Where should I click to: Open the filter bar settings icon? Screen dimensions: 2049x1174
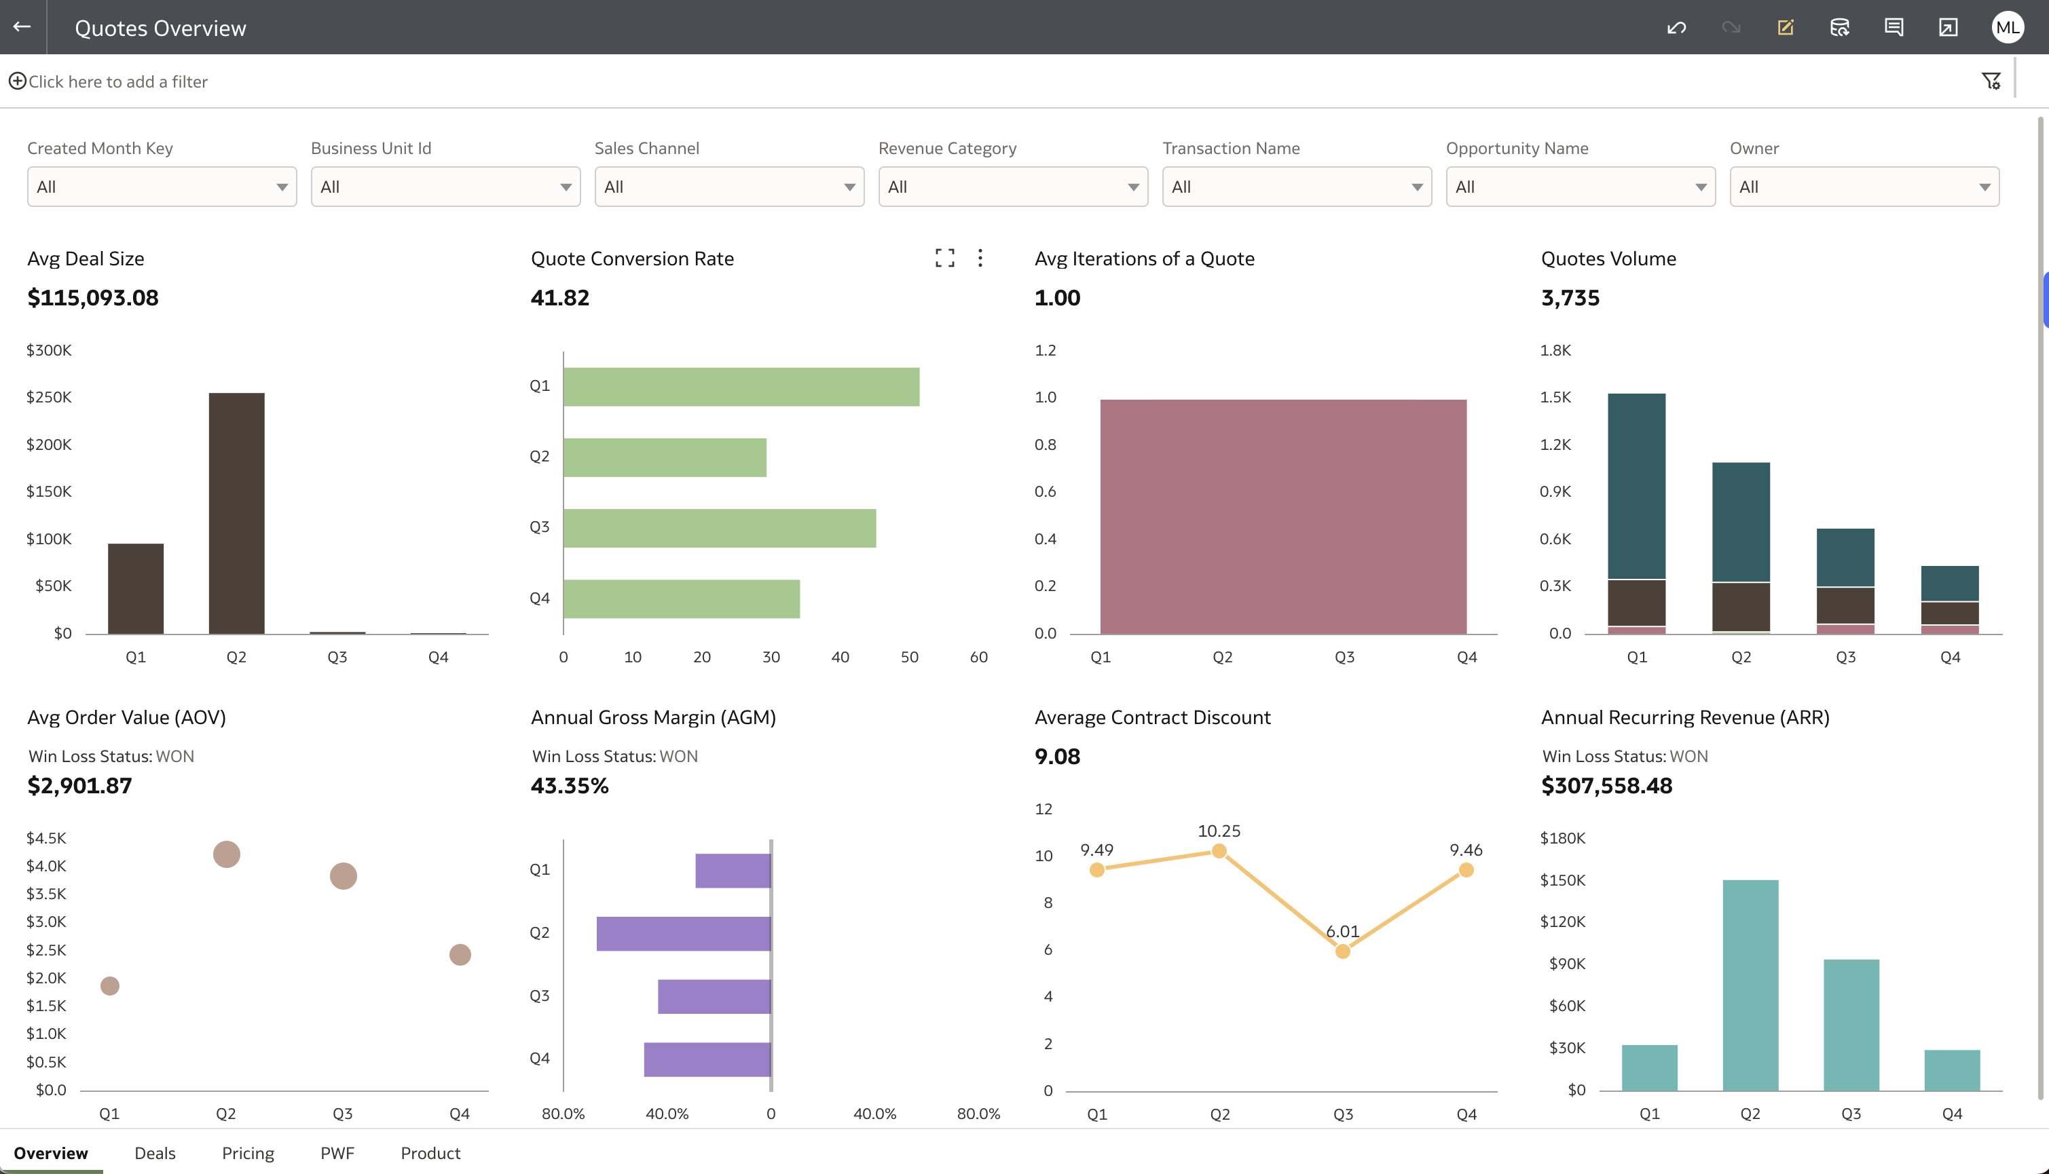1991,81
